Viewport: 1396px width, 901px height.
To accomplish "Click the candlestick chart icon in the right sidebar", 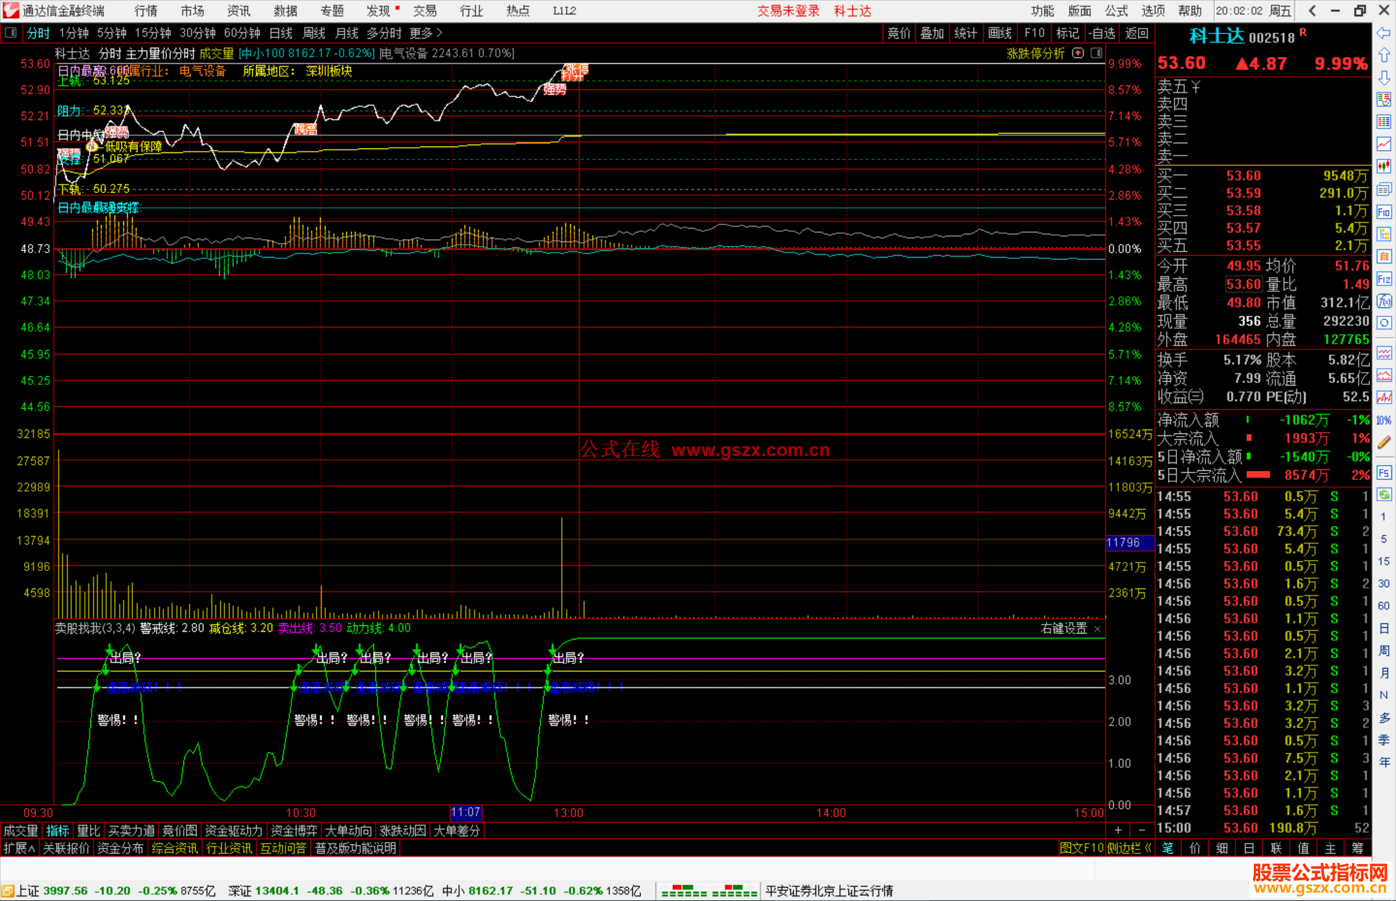I will click(x=1384, y=167).
